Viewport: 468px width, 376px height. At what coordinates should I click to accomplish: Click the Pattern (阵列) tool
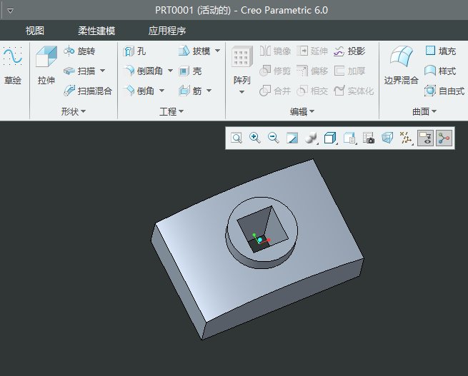(x=242, y=65)
